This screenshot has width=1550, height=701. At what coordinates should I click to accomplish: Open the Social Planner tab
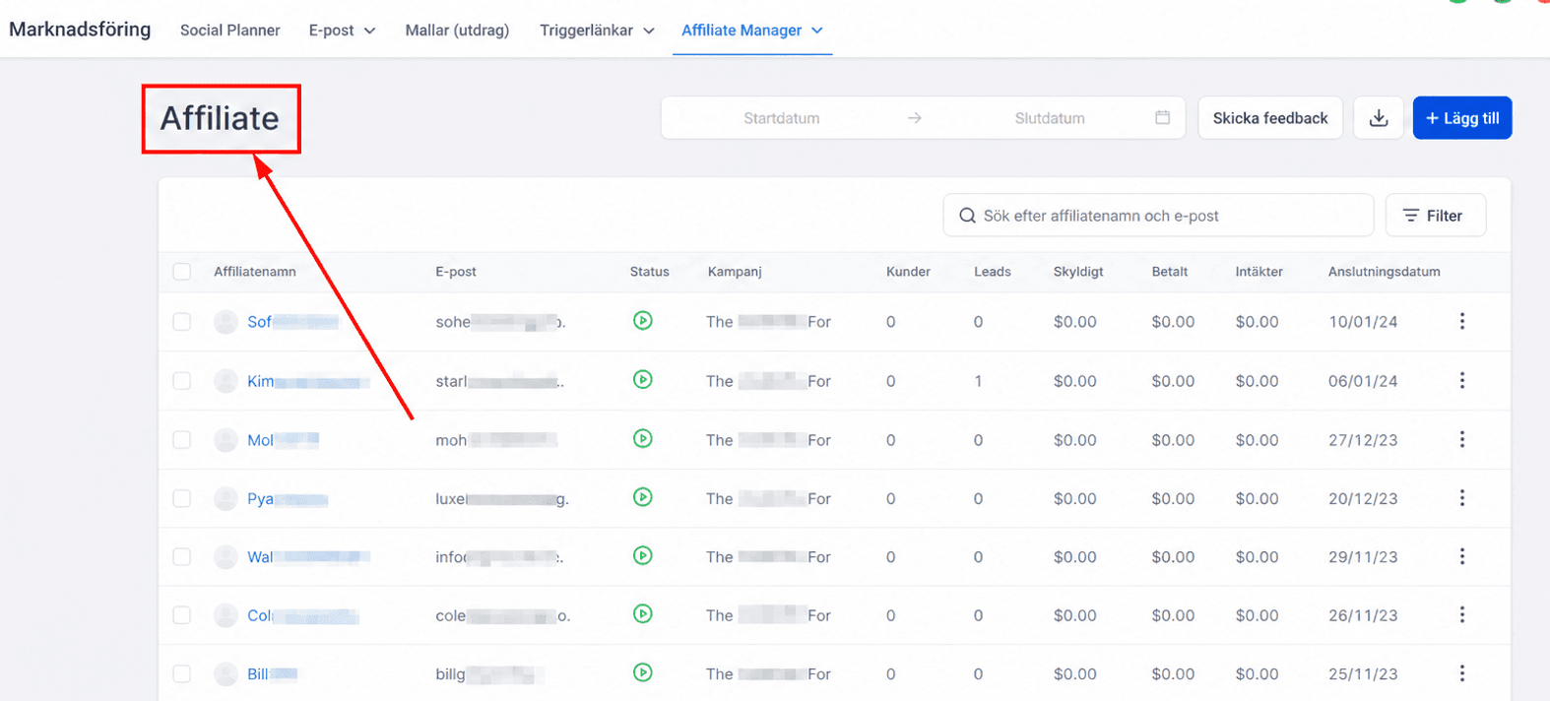229,31
